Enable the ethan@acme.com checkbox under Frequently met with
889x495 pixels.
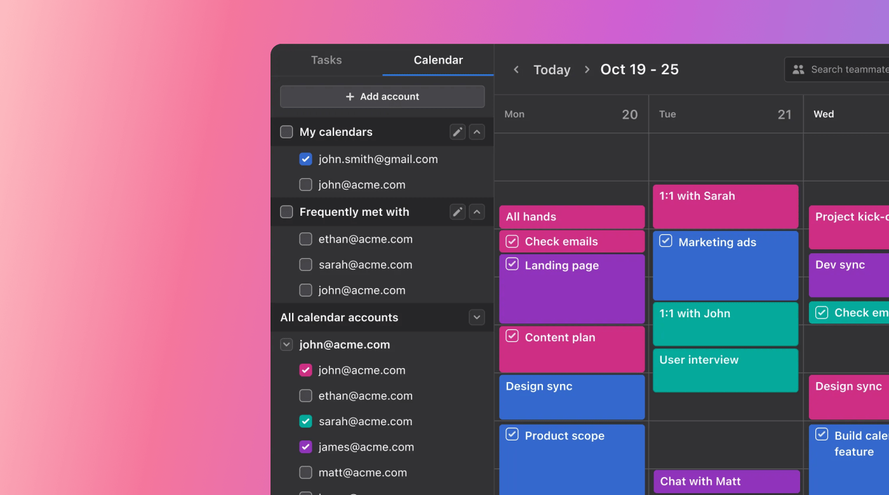pos(305,239)
